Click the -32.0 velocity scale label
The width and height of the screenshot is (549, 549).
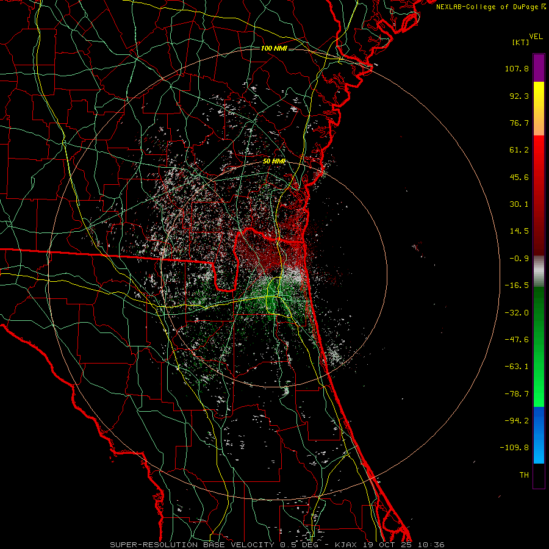click(x=517, y=313)
